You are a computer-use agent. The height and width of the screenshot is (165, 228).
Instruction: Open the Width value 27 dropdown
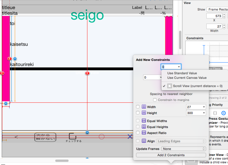point(204,107)
